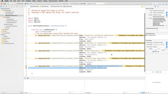Open the Text Encoding dropdown
This screenshot has width=168, height=94.
pos(160,43)
